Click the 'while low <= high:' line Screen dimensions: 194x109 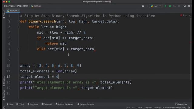47,27
